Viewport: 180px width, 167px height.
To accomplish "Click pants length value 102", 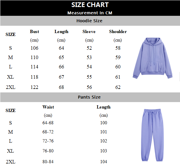I will (x=104, y=141).
